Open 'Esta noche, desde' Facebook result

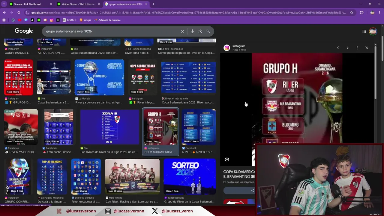tap(58, 152)
